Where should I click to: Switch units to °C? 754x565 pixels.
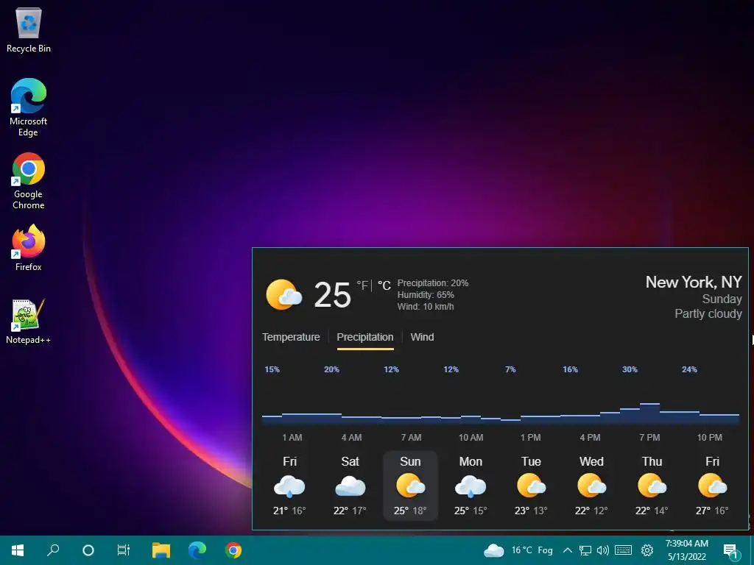tap(384, 285)
